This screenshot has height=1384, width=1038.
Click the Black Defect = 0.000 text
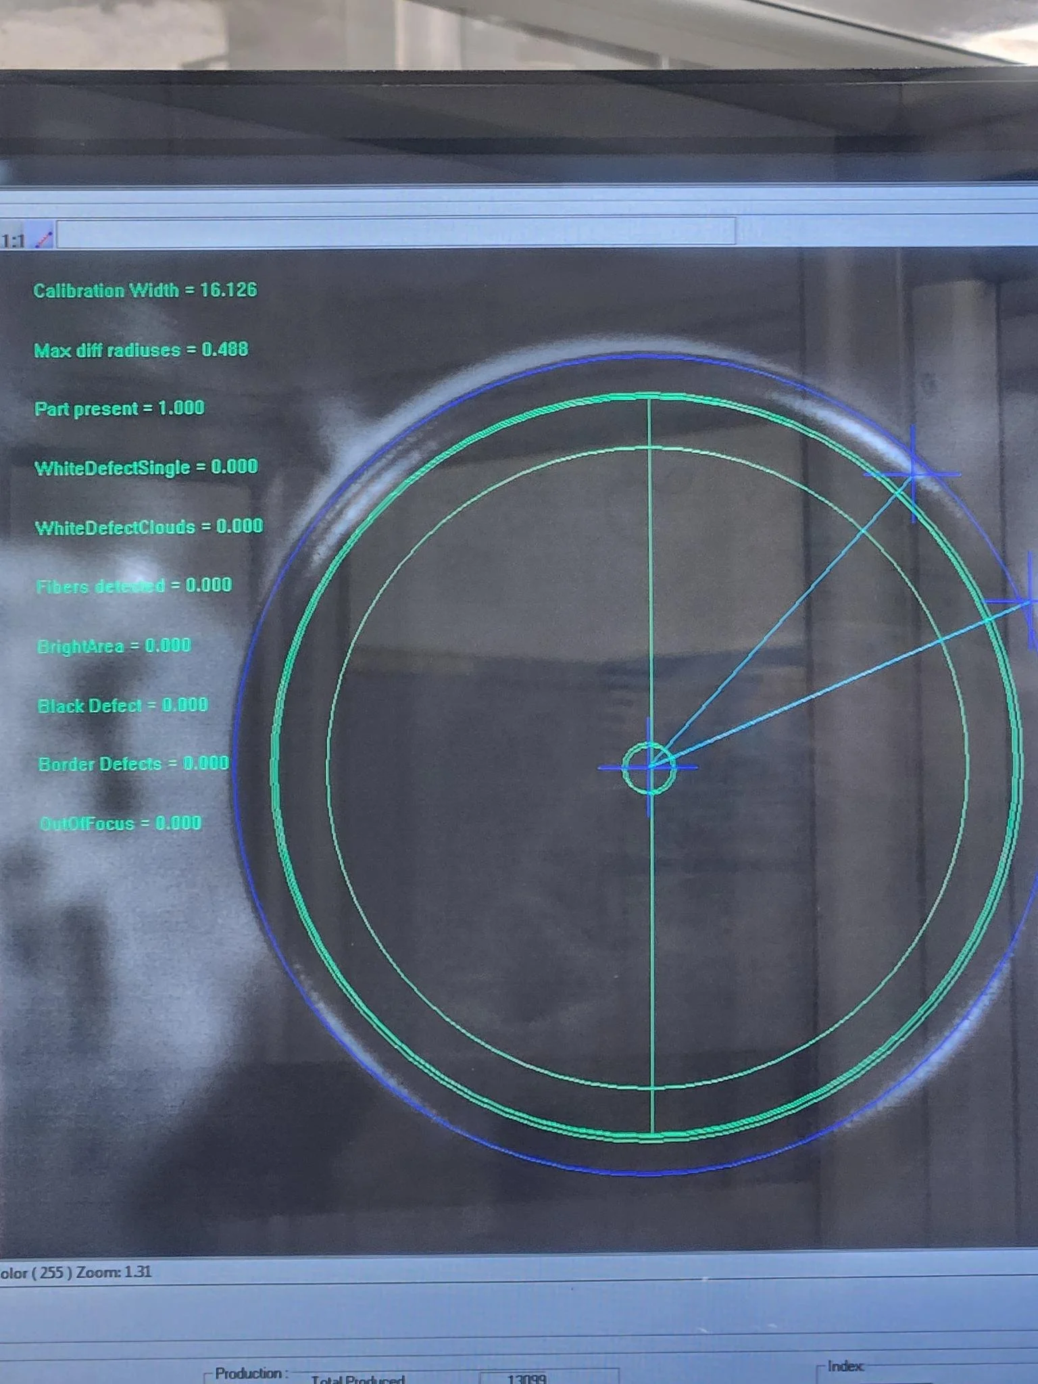pos(122,706)
